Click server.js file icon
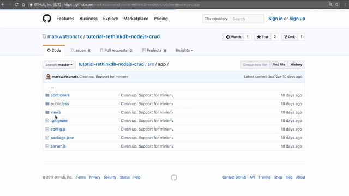 (47, 146)
